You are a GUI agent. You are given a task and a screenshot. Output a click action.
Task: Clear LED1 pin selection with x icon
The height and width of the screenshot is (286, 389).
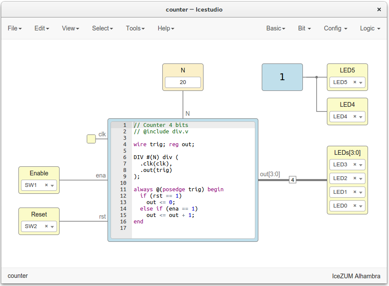click(355, 192)
